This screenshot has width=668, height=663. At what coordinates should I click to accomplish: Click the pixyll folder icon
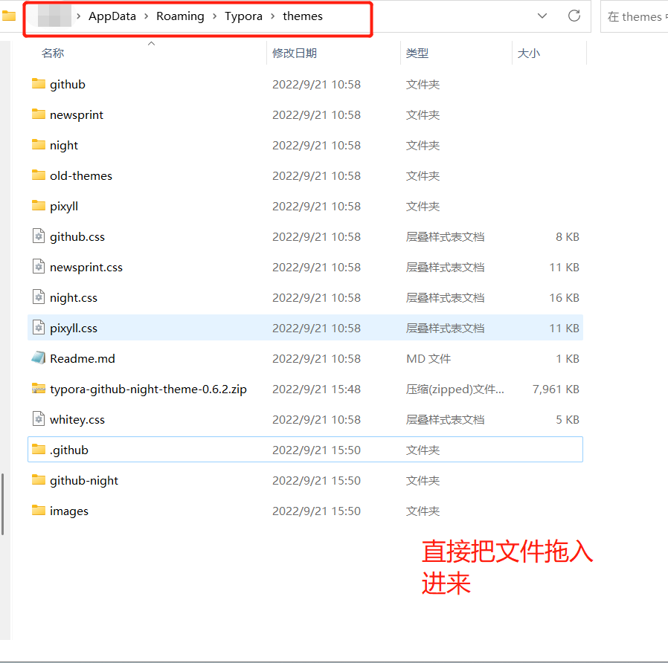(x=39, y=206)
